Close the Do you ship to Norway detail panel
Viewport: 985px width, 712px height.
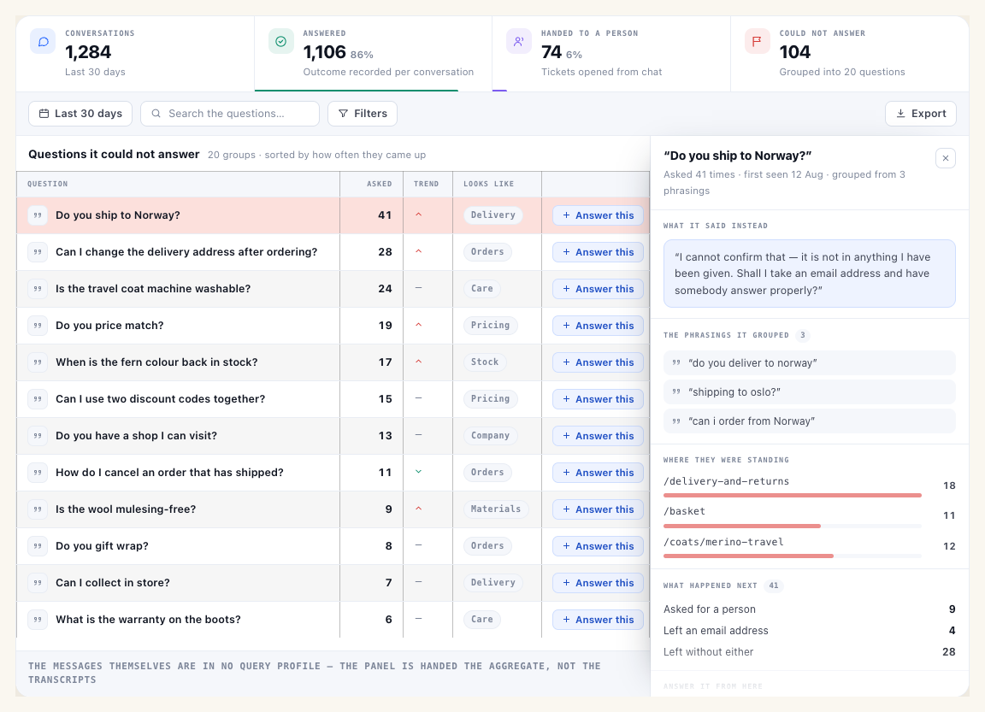click(x=946, y=158)
